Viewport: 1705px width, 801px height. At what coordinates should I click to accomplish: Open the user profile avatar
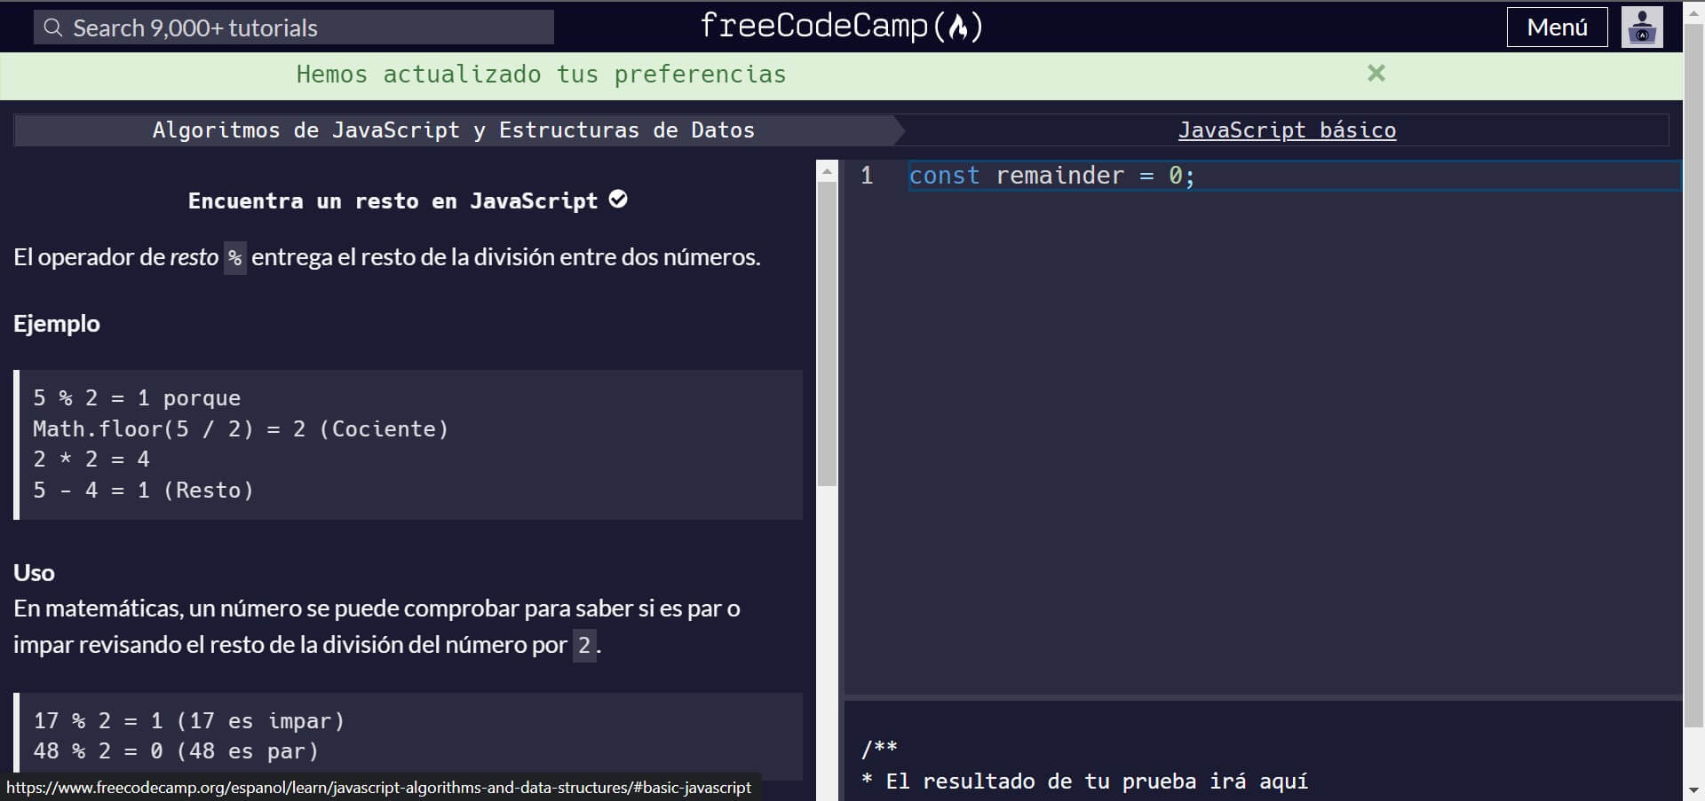point(1642,27)
